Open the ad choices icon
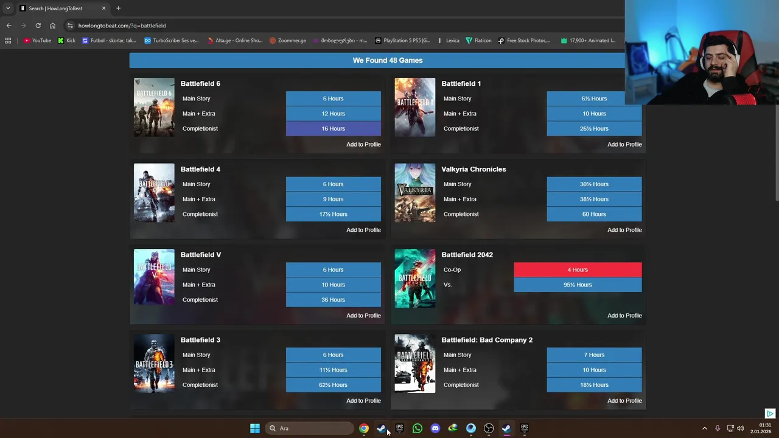779x438 pixels. (770, 414)
